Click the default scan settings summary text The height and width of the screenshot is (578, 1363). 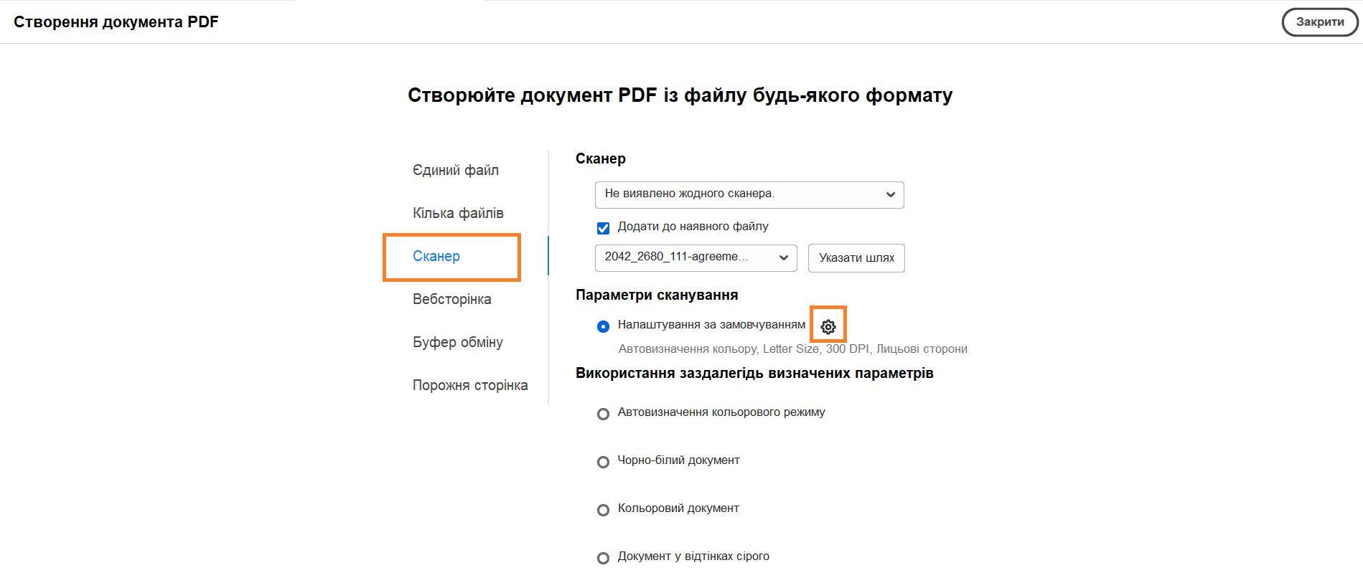[793, 349]
